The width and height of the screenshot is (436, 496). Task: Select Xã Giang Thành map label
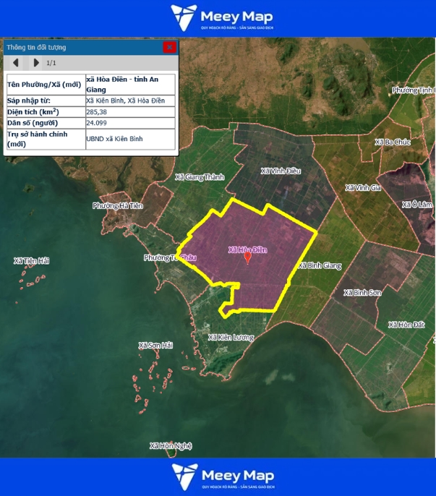point(200,177)
